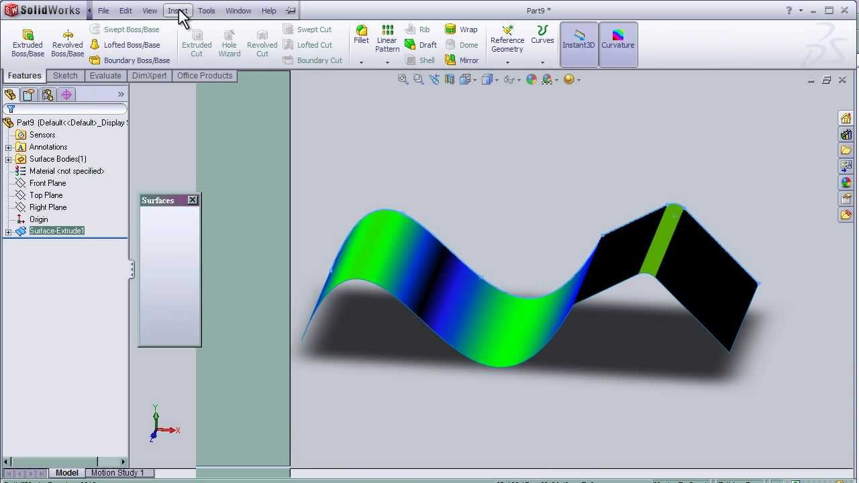Switch to the Evaluate tab
The width and height of the screenshot is (859, 483).
click(105, 76)
